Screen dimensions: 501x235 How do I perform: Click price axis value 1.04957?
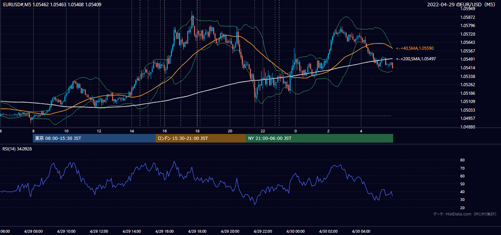pos(467,118)
